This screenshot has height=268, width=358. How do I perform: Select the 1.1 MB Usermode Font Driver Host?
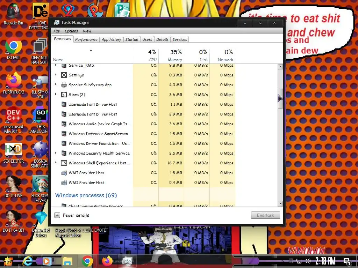coord(143,104)
